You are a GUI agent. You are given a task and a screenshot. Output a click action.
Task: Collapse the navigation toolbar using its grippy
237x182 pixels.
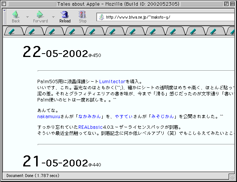[x=4, y=17]
